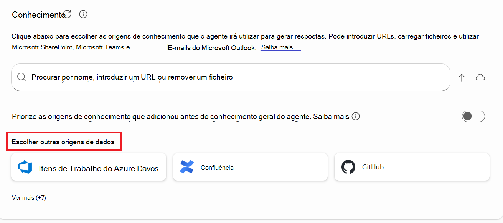This screenshot has width=503, height=223.
Task: Open the cloud upload icon
Action: coord(480,77)
